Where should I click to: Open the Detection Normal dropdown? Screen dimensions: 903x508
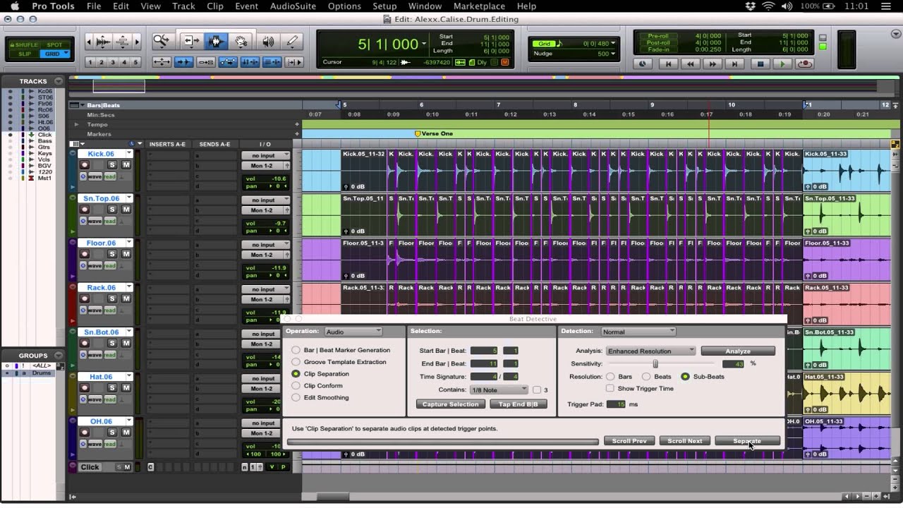638,331
